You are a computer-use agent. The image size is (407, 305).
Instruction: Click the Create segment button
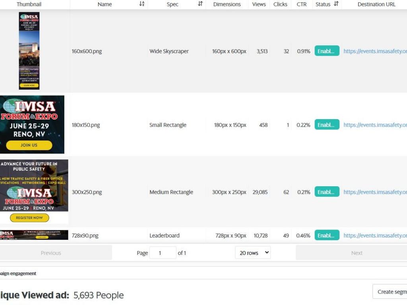(390, 291)
